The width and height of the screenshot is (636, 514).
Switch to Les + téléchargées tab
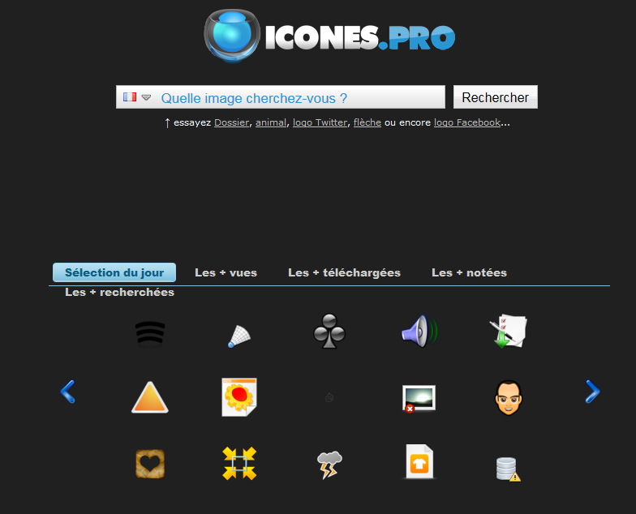pyautogui.click(x=344, y=272)
